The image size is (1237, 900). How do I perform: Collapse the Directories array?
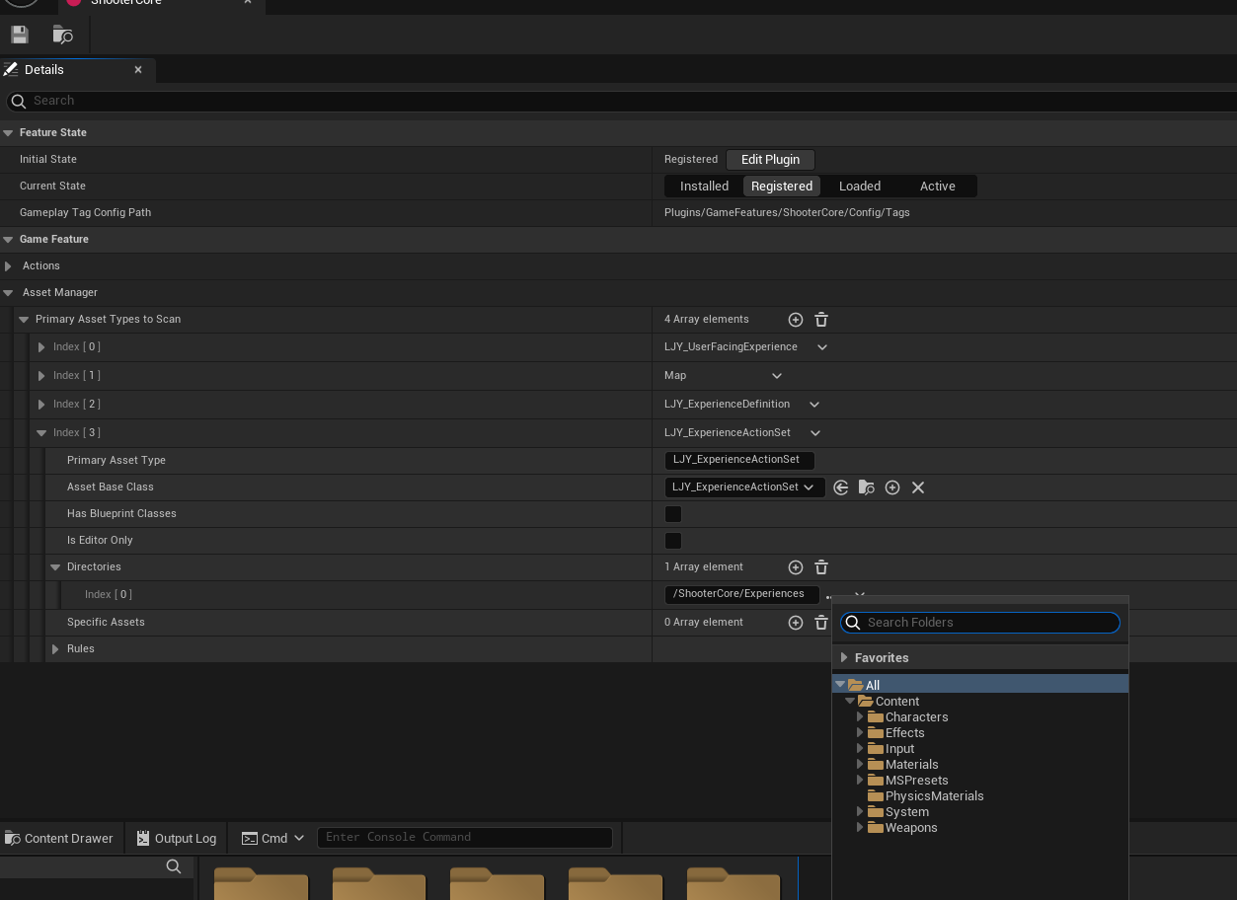(55, 567)
